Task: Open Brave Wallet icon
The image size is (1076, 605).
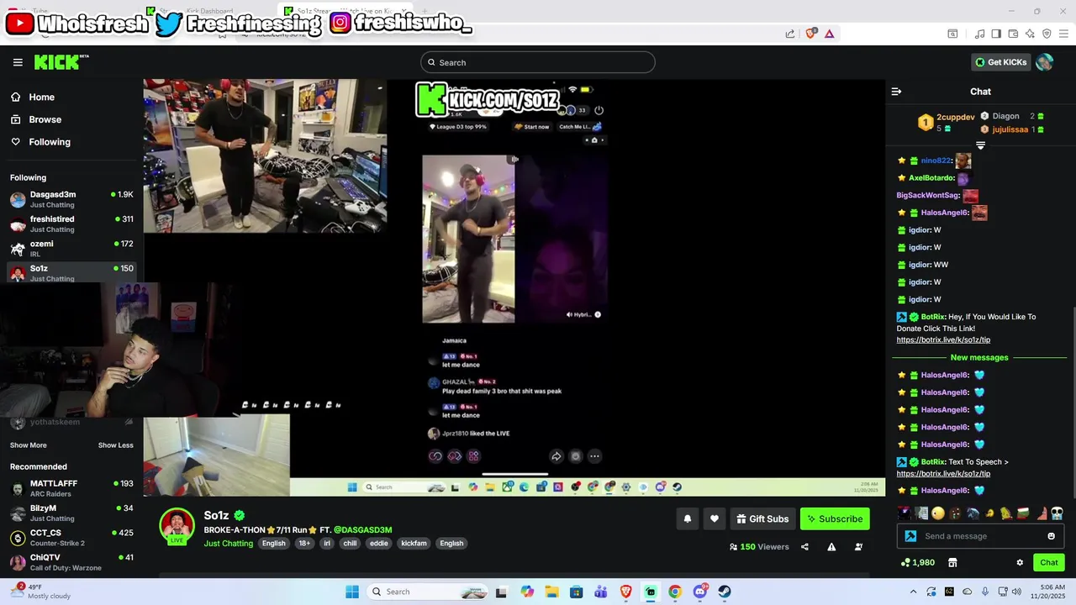Action: pos(1013,34)
